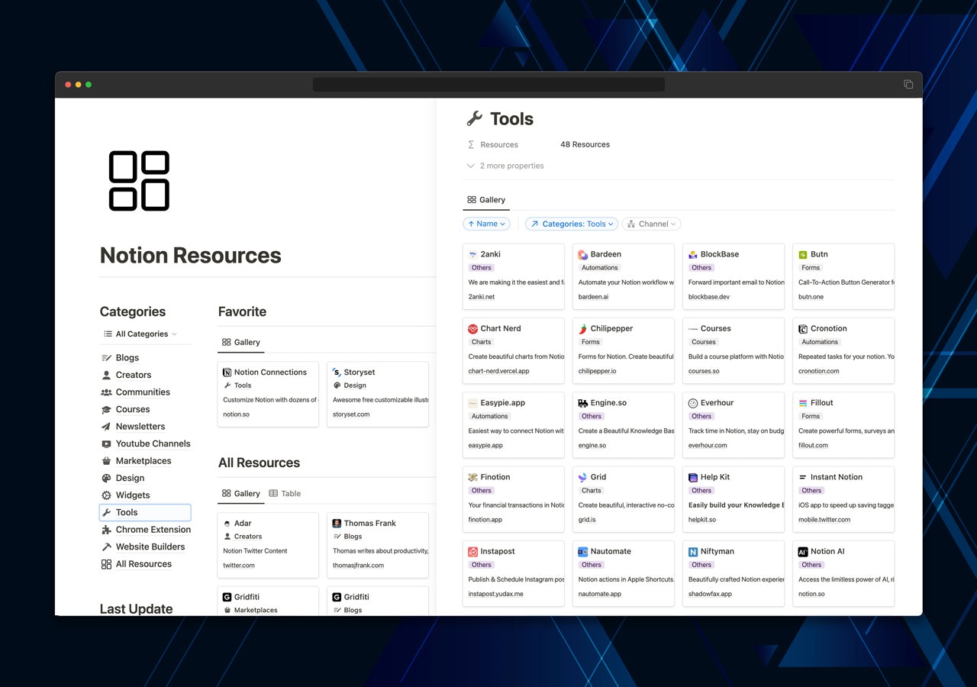The image size is (977, 687).
Task: Open the Thomas Frank resource card
Action: tap(378, 545)
